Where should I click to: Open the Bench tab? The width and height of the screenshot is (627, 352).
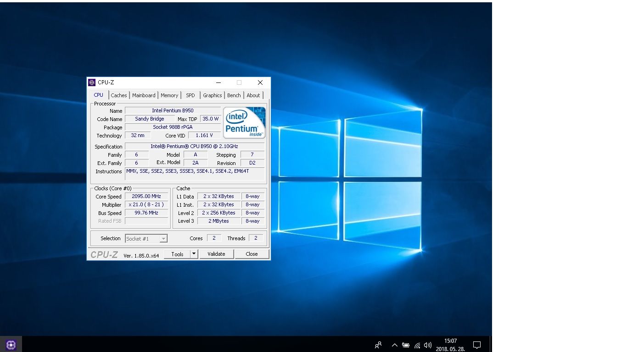(x=234, y=95)
